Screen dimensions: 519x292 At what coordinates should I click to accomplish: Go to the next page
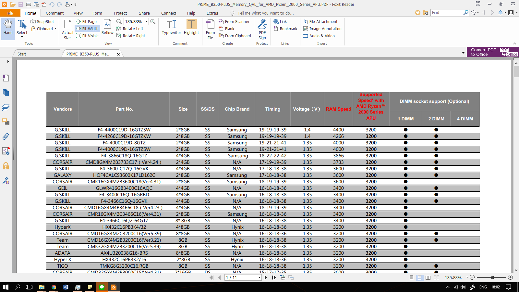(x=266, y=278)
